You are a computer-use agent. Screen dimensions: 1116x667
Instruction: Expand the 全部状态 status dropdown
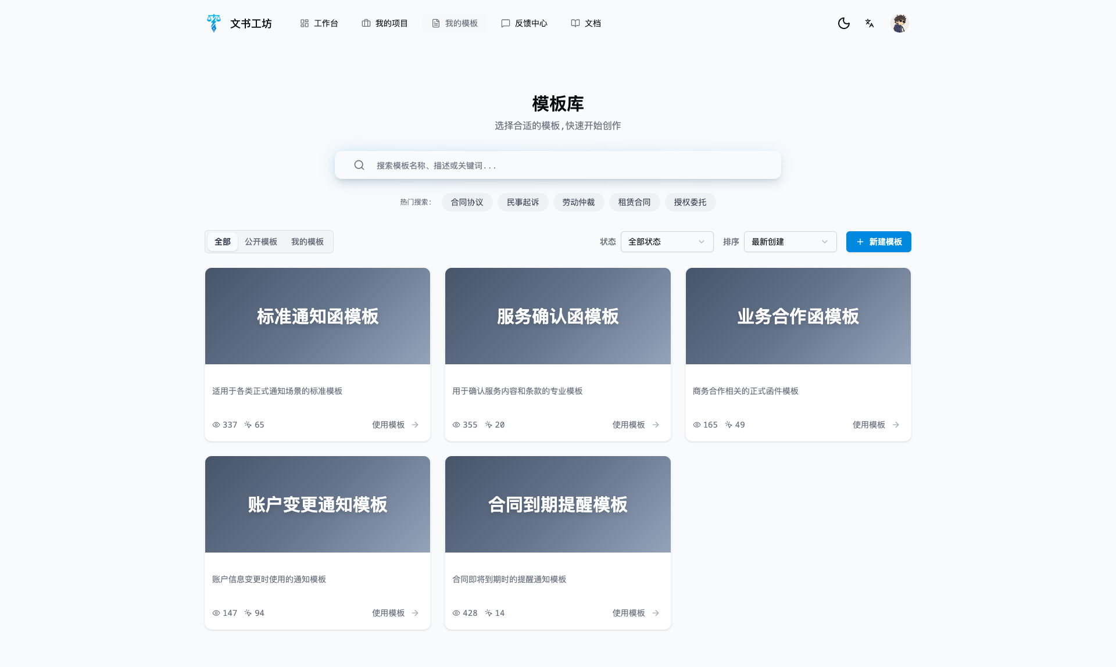click(x=667, y=242)
